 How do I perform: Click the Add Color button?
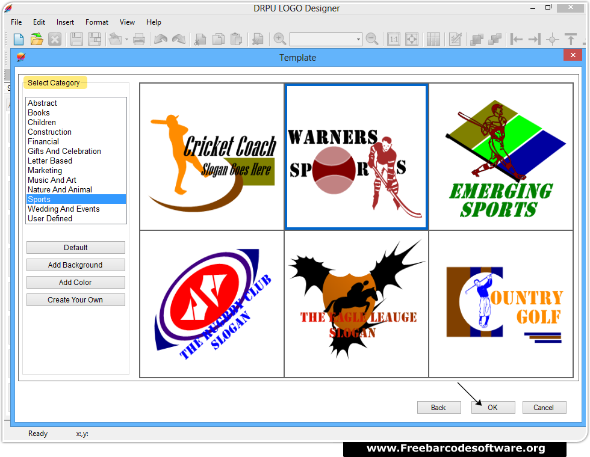point(76,282)
